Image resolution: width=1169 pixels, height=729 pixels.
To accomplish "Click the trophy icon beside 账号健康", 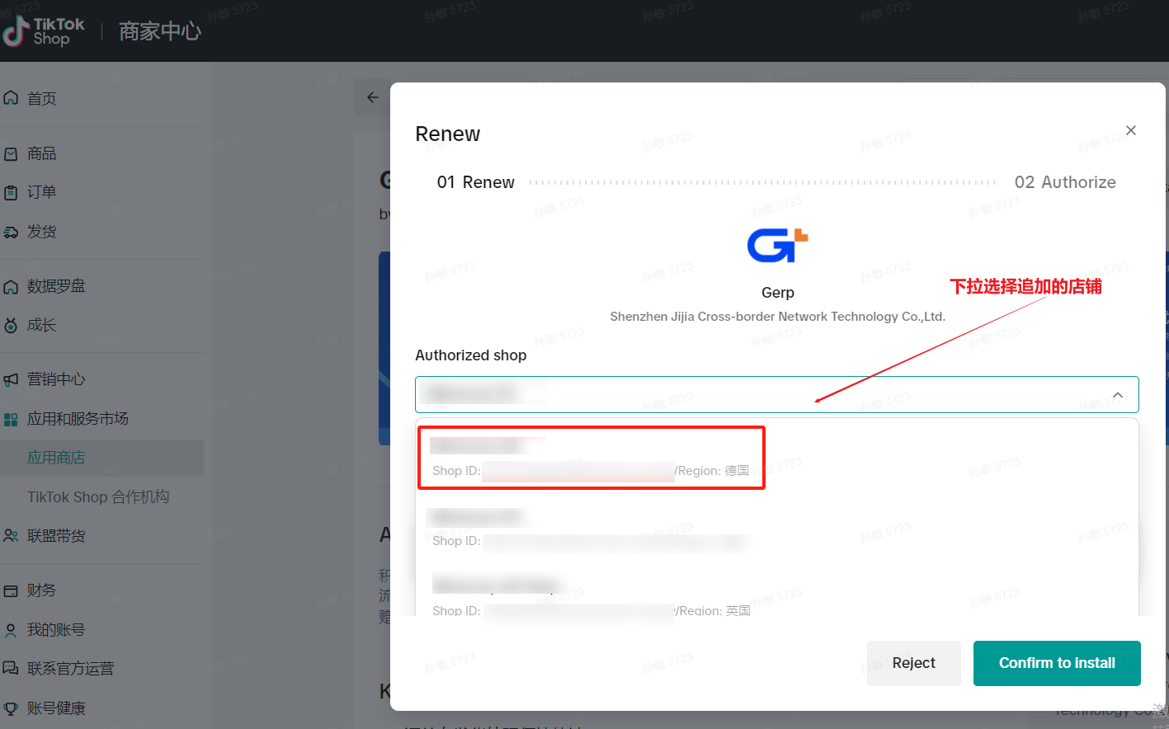I will (11, 708).
